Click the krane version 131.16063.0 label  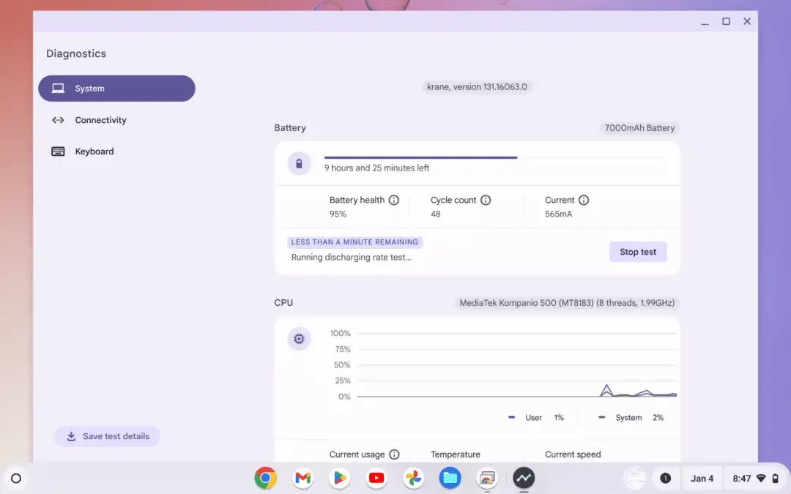coord(477,86)
